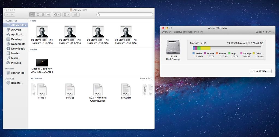Select the Lincoln-720p MP4 movie file
Screen dimensions: 279x137
click(42, 66)
